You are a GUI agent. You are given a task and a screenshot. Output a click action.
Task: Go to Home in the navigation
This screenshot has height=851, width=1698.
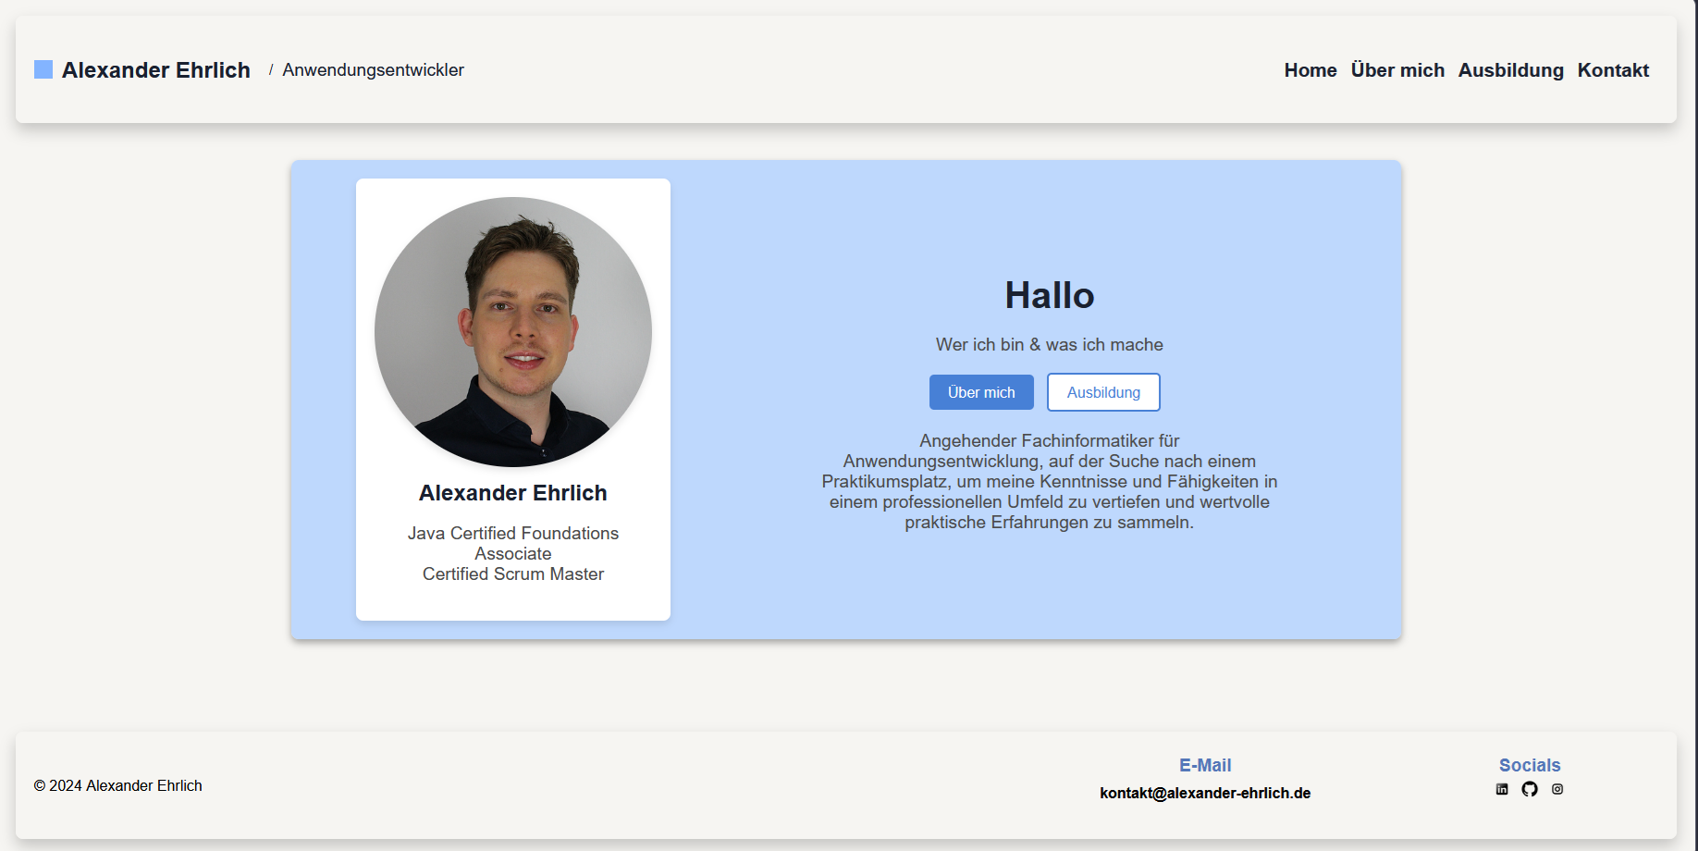[x=1310, y=70]
